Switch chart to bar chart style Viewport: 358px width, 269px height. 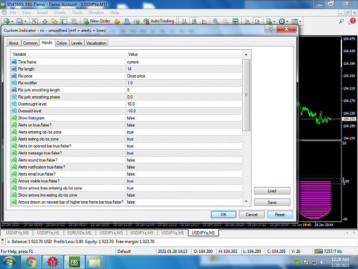(x=184, y=21)
